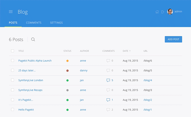Viewport: 191px width, 117px height.
Task: Click the logout icon next to avatar
Action: [163, 12]
